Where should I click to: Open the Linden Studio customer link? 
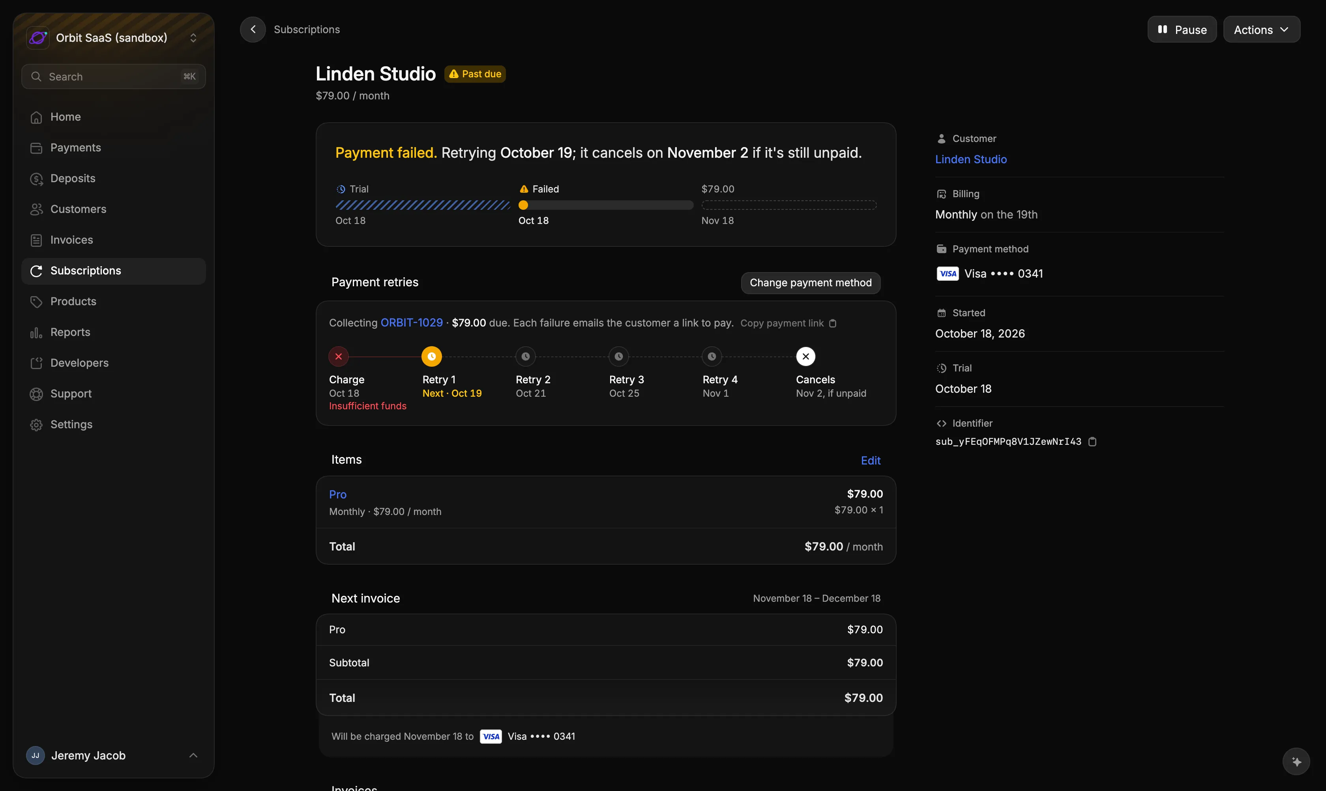971,159
